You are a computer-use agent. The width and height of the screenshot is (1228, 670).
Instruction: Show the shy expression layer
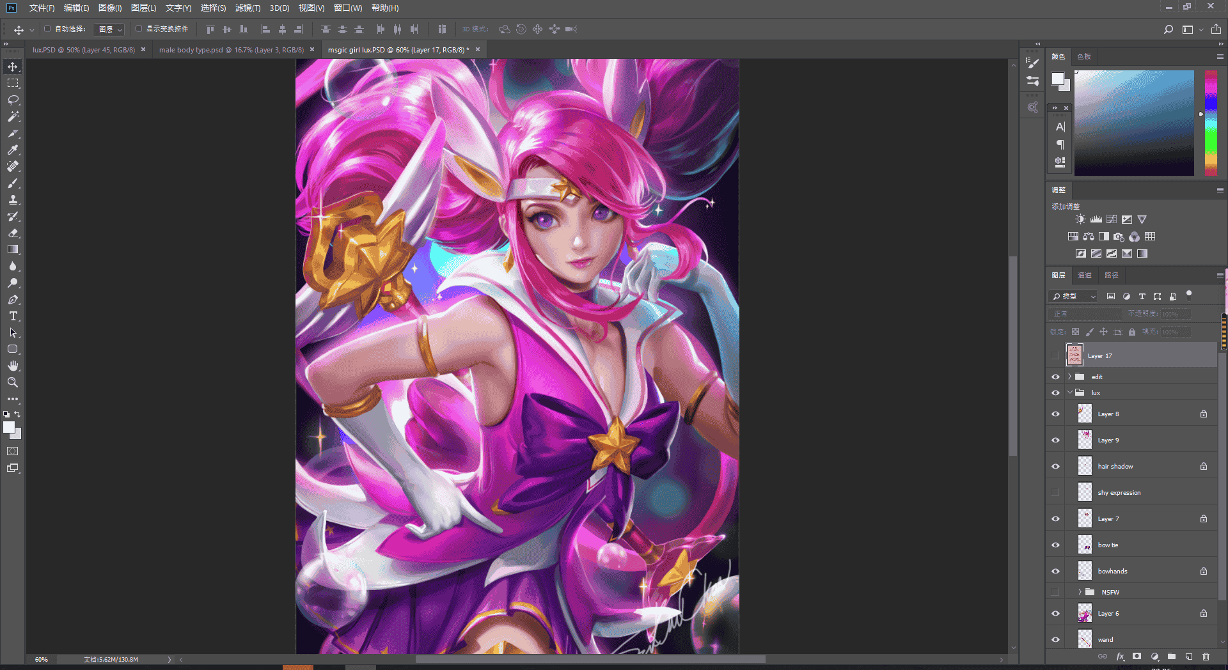click(1055, 493)
